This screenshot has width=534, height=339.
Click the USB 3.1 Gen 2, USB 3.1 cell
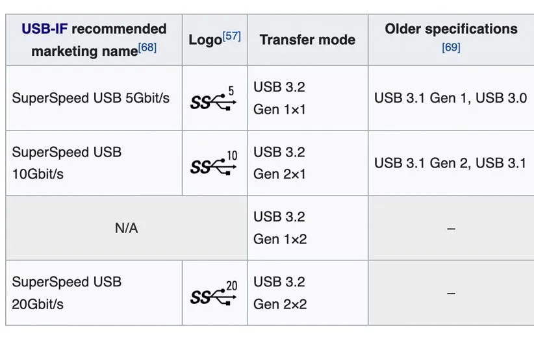pyautogui.click(x=450, y=163)
